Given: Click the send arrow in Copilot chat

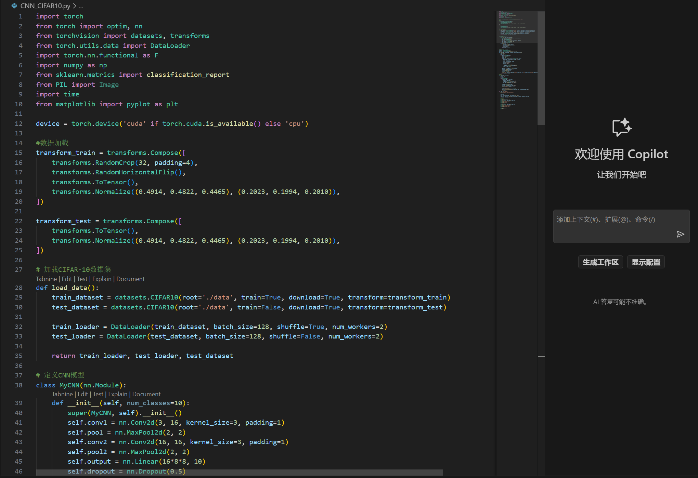Looking at the screenshot, I should (x=680, y=234).
